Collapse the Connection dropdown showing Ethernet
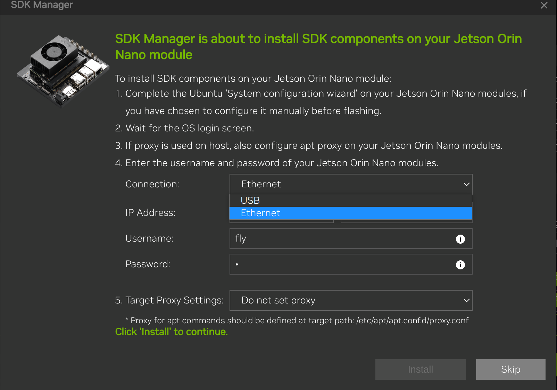Viewport: 557px width, 390px height. coord(351,184)
